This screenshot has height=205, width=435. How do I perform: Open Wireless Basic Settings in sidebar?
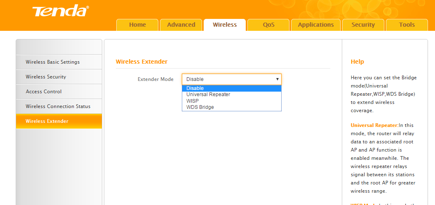point(53,62)
